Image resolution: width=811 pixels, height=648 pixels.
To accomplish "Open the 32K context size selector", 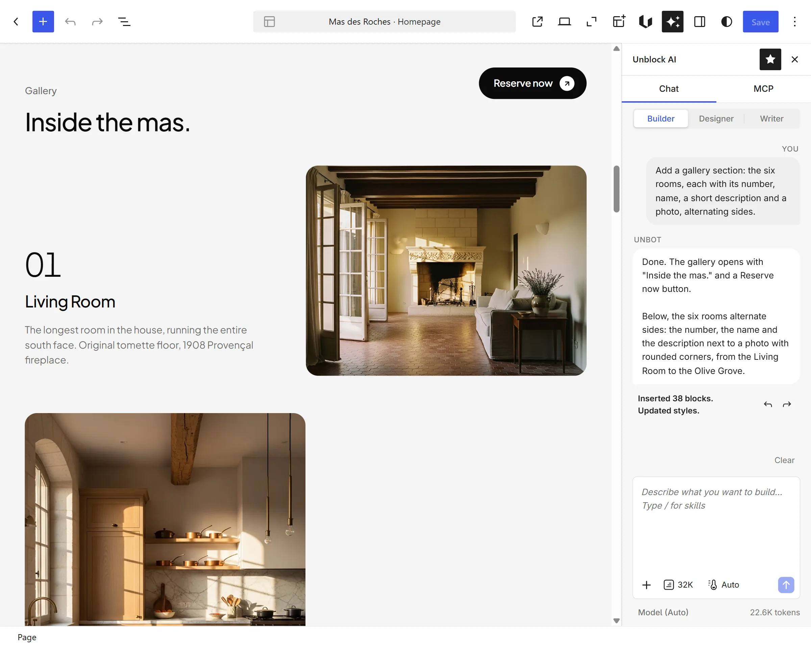I will point(678,585).
